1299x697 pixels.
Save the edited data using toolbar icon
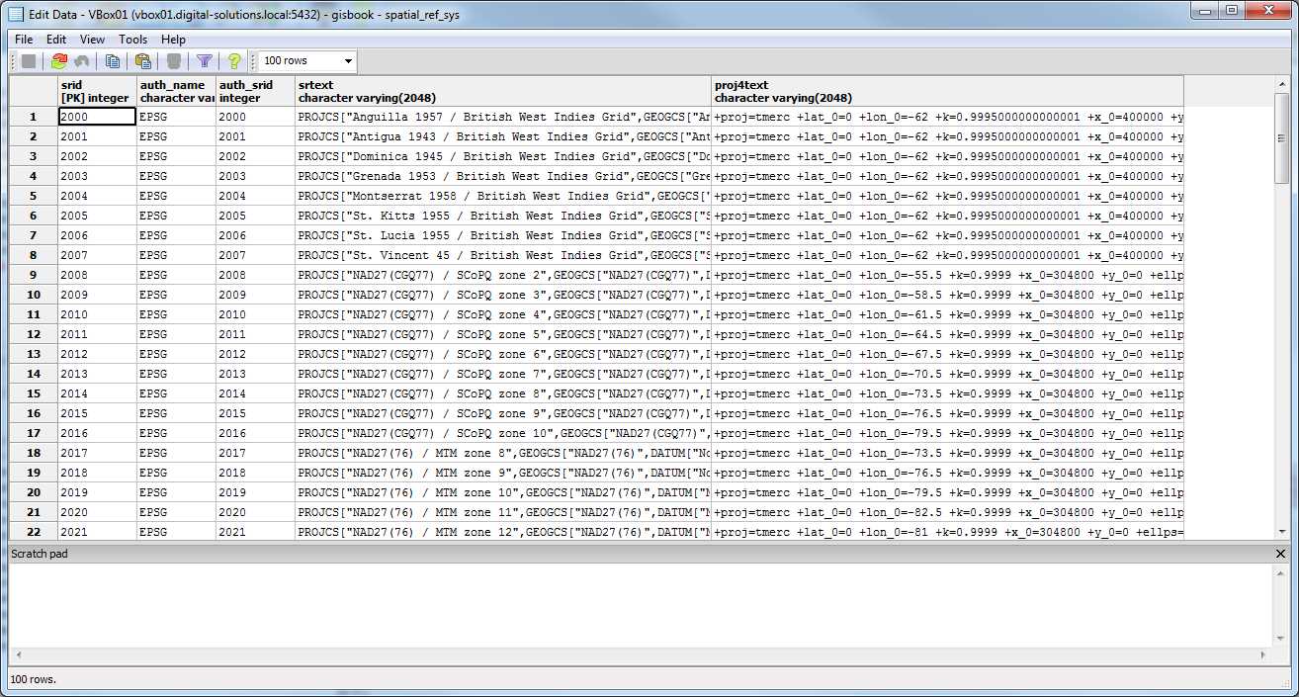[x=30, y=60]
